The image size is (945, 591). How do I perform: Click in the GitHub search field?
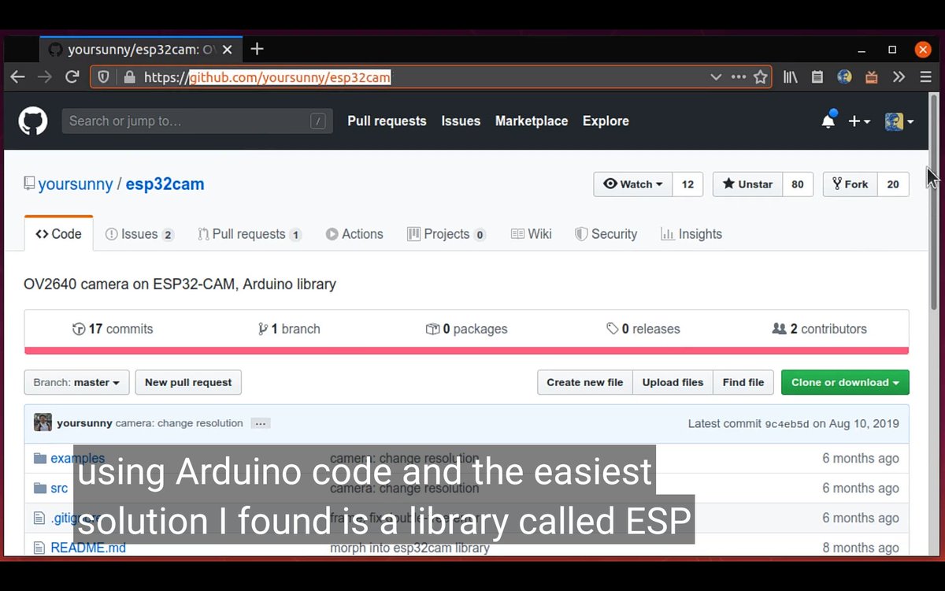[197, 121]
